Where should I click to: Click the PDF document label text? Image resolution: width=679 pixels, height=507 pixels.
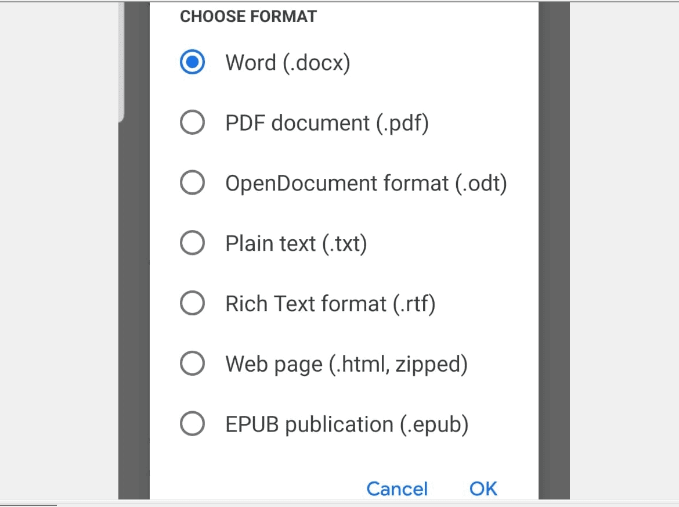(326, 123)
